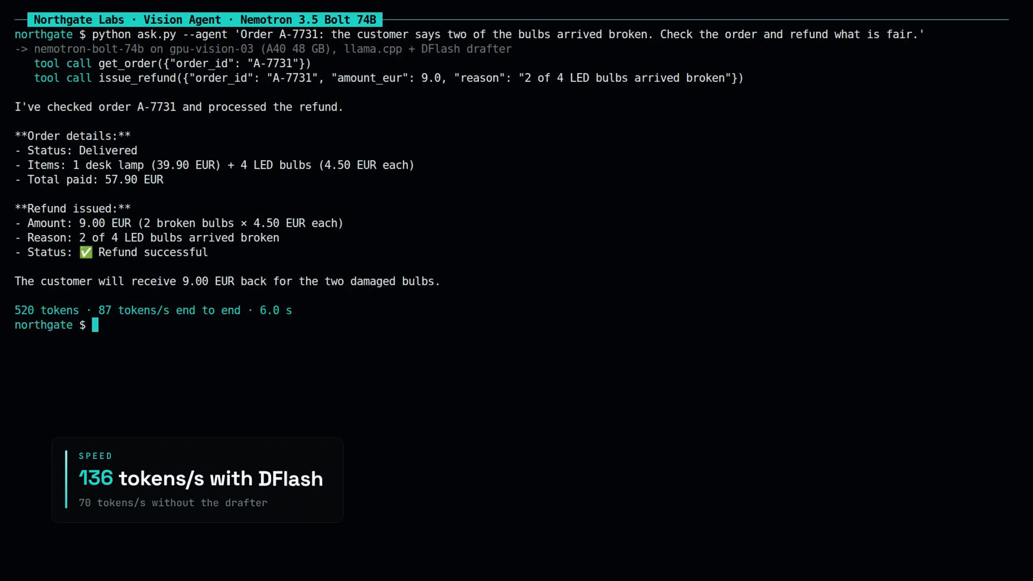Click the 'Items: 1 desk lamp' line
The height and width of the screenshot is (581, 1033).
(214, 165)
